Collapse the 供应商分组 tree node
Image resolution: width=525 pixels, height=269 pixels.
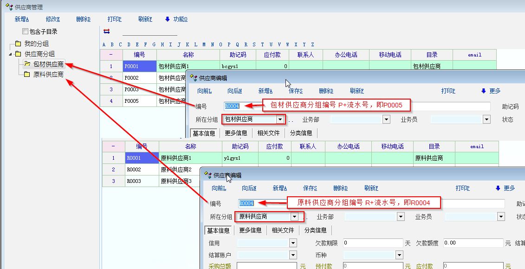tap(11, 54)
